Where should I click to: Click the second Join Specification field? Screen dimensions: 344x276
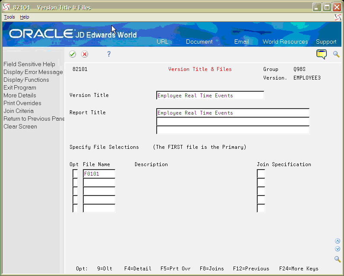point(261,183)
